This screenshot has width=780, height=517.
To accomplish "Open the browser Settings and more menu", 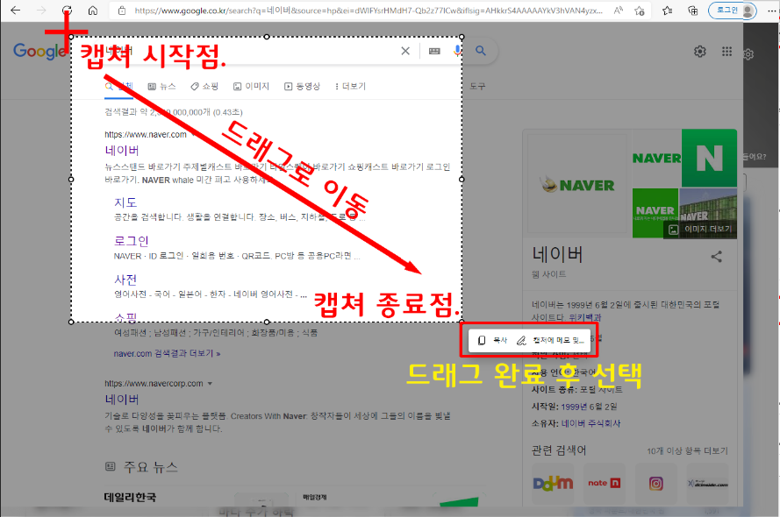I will pyautogui.click(x=771, y=11).
